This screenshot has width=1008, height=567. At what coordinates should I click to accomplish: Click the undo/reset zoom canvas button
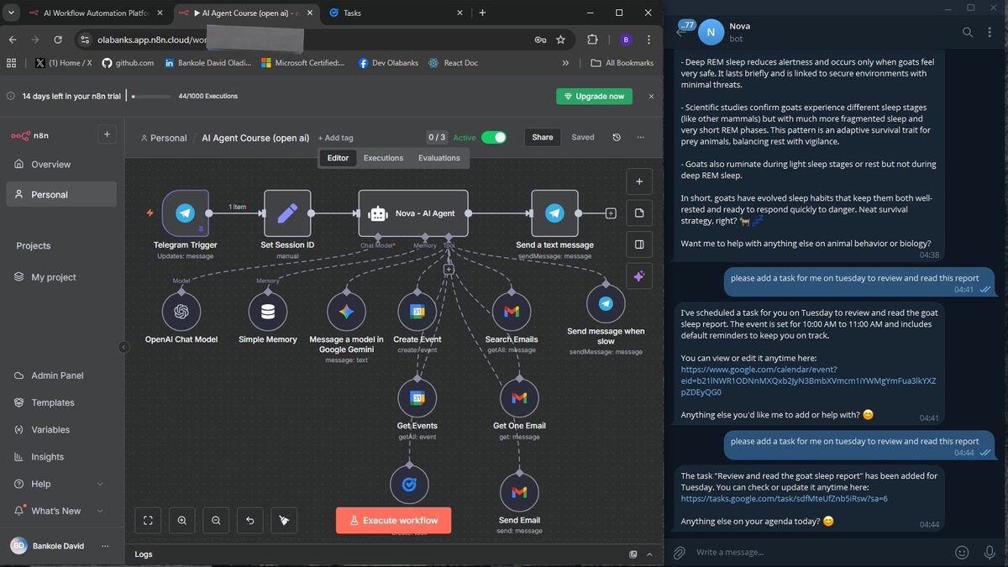point(249,521)
